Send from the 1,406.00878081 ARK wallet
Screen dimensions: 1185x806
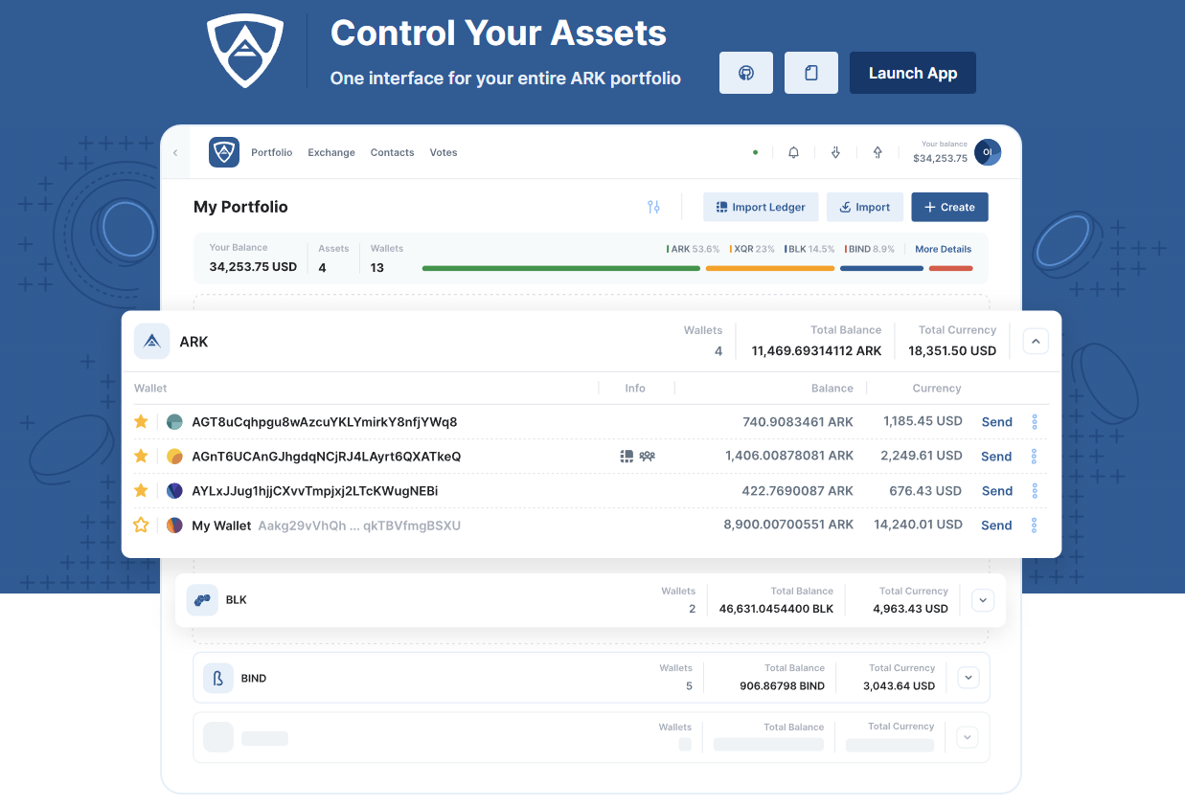coord(996,457)
